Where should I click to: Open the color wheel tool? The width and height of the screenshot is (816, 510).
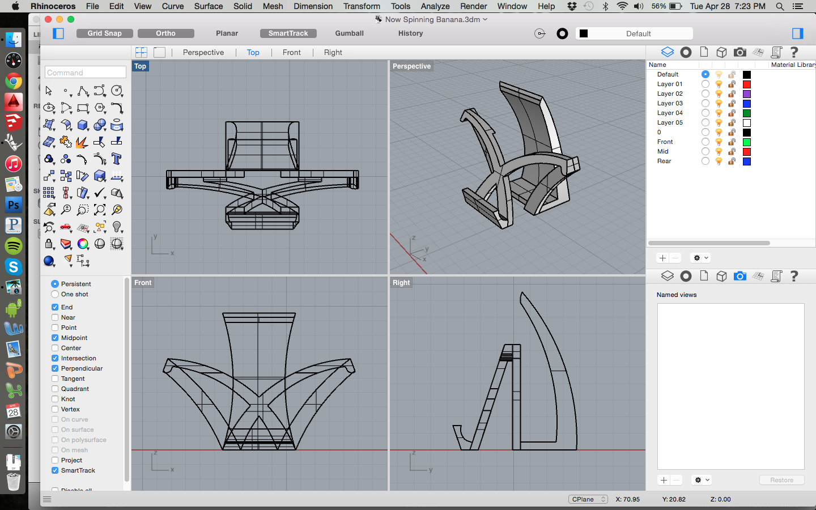83,244
